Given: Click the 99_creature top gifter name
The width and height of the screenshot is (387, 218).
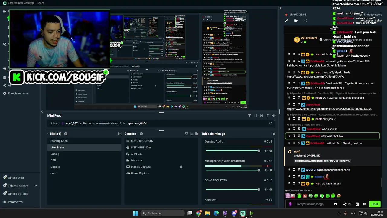Looking at the screenshot, I should (309, 38).
